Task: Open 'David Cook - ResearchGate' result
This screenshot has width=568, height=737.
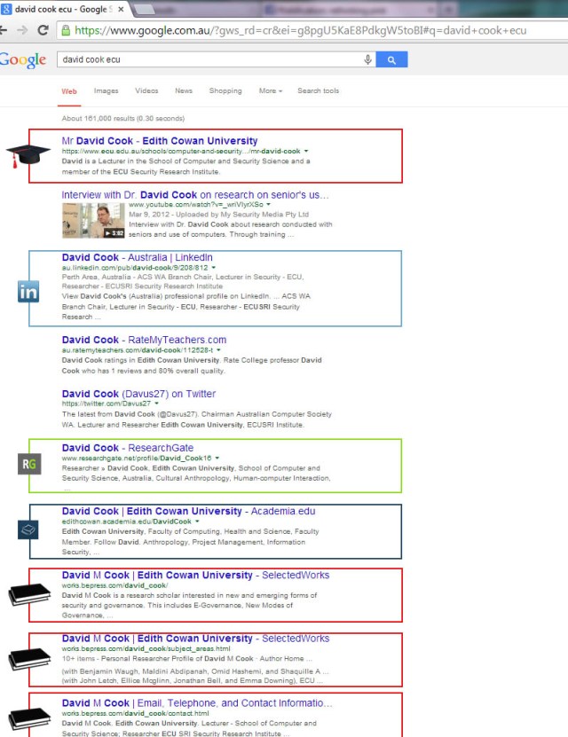Action: tap(128, 448)
